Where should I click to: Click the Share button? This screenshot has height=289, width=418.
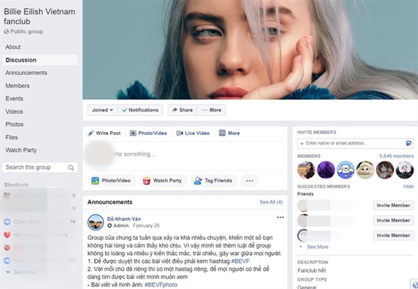[183, 110]
